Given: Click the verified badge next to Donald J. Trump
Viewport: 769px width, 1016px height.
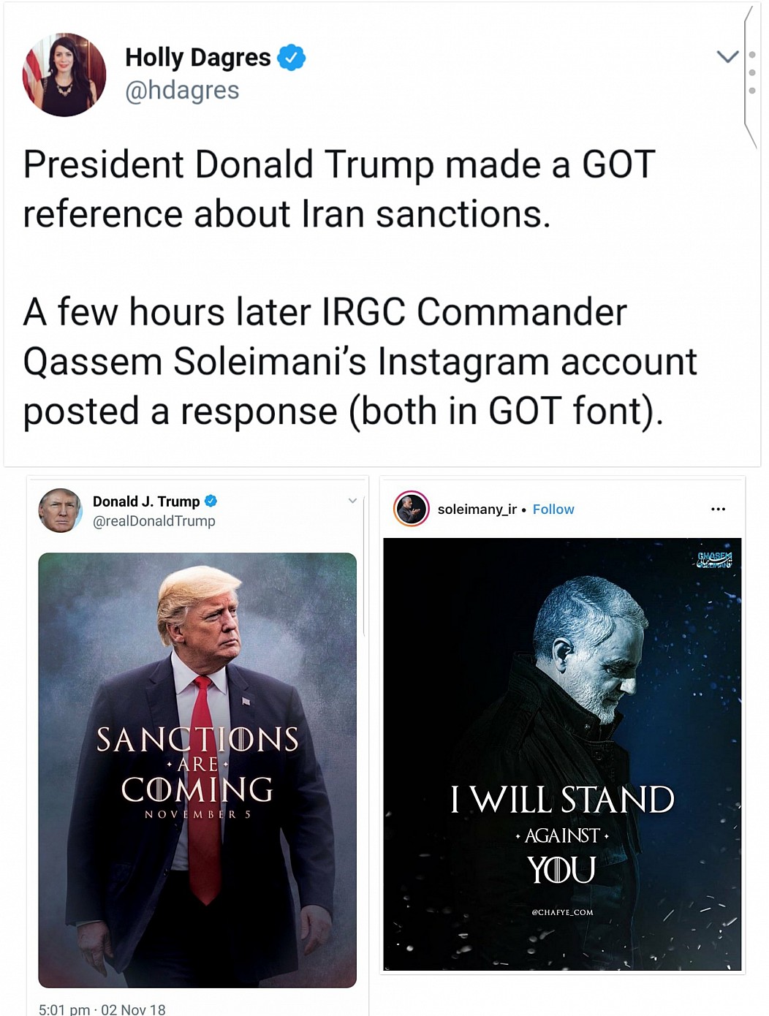Looking at the screenshot, I should click(211, 501).
